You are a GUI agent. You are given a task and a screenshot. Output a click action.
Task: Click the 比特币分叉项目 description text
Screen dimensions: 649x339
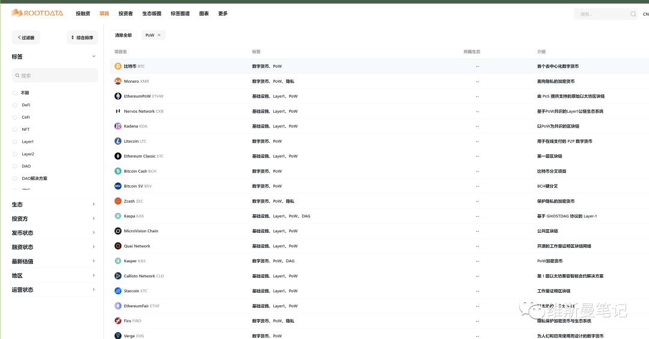(x=551, y=171)
